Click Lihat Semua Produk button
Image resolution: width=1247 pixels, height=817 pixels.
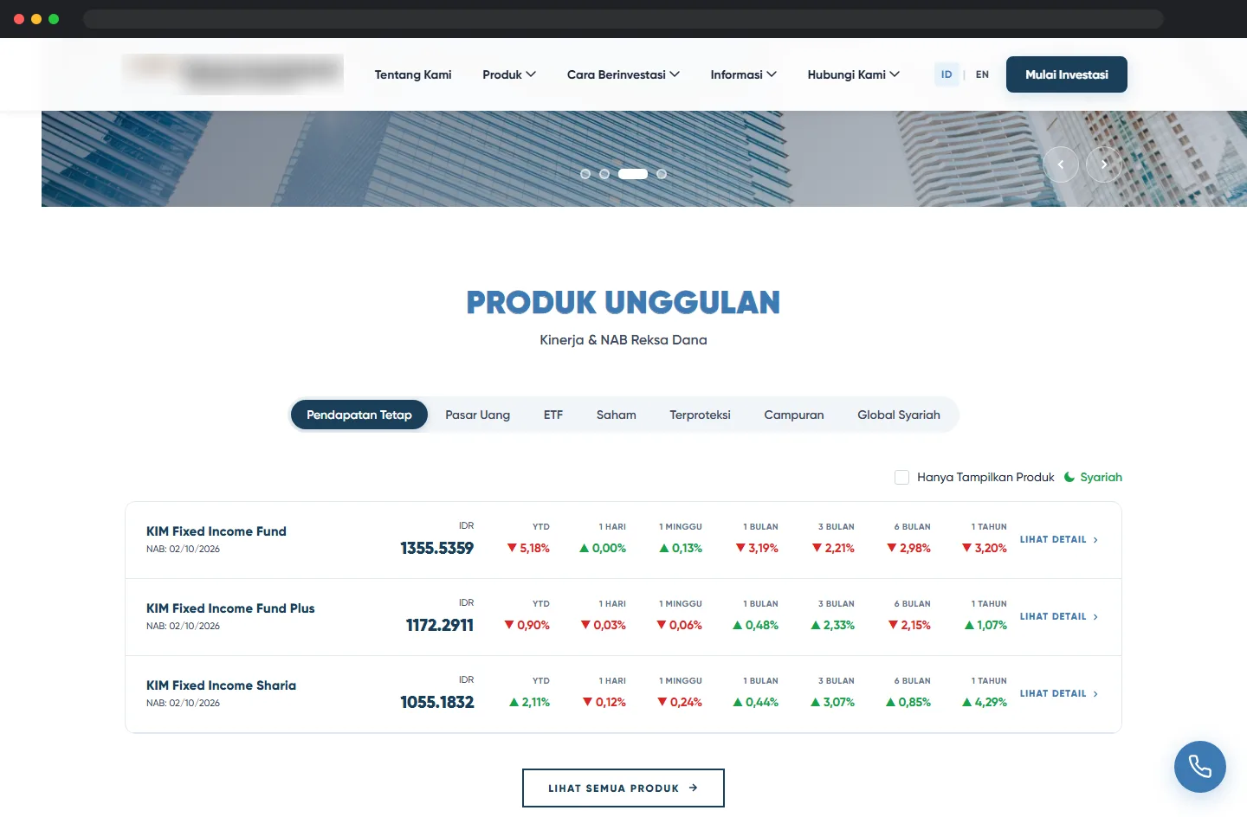[623, 788]
